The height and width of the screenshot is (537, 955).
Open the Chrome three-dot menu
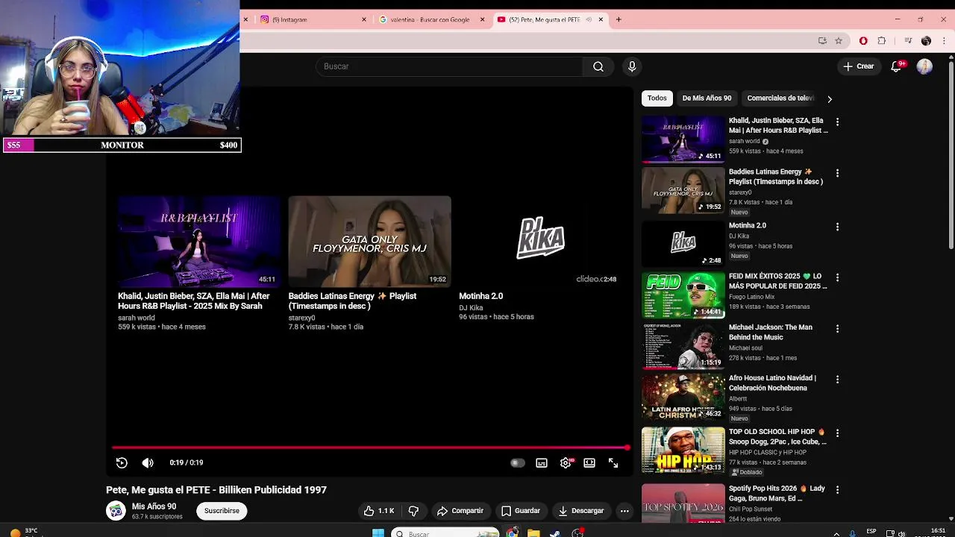click(944, 41)
